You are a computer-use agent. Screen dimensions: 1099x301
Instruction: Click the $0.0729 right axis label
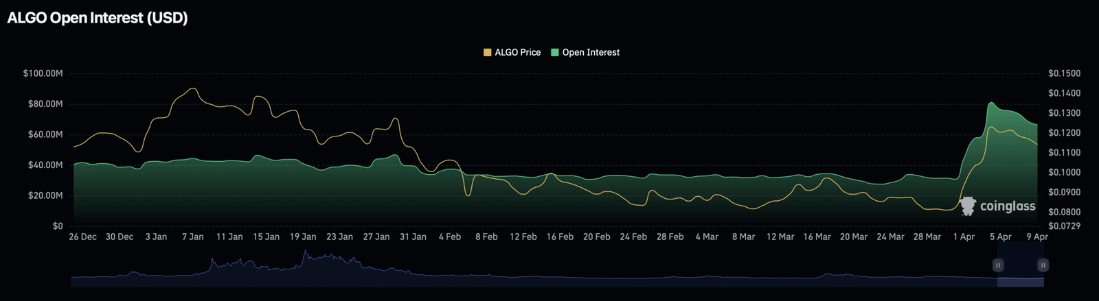pos(1064,226)
